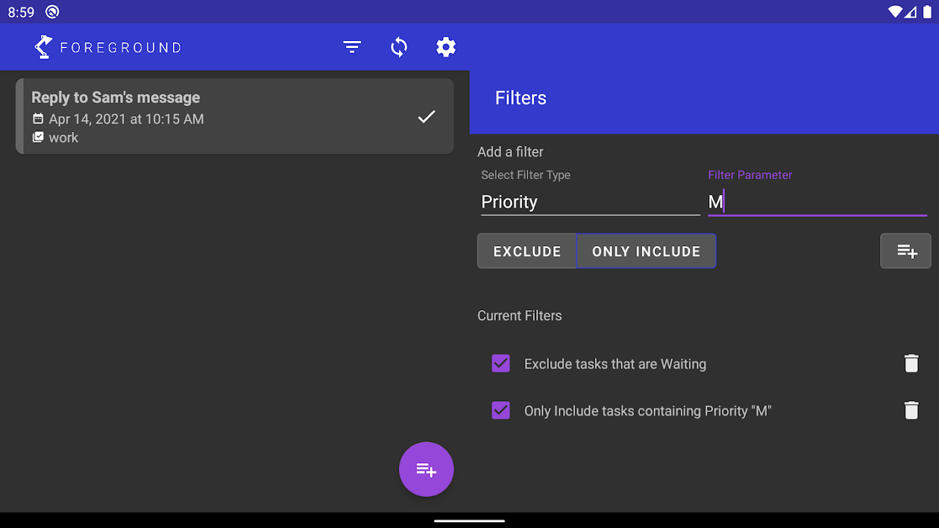
Task: Tap the Wi-Fi status bar icon
Action: pos(895,12)
